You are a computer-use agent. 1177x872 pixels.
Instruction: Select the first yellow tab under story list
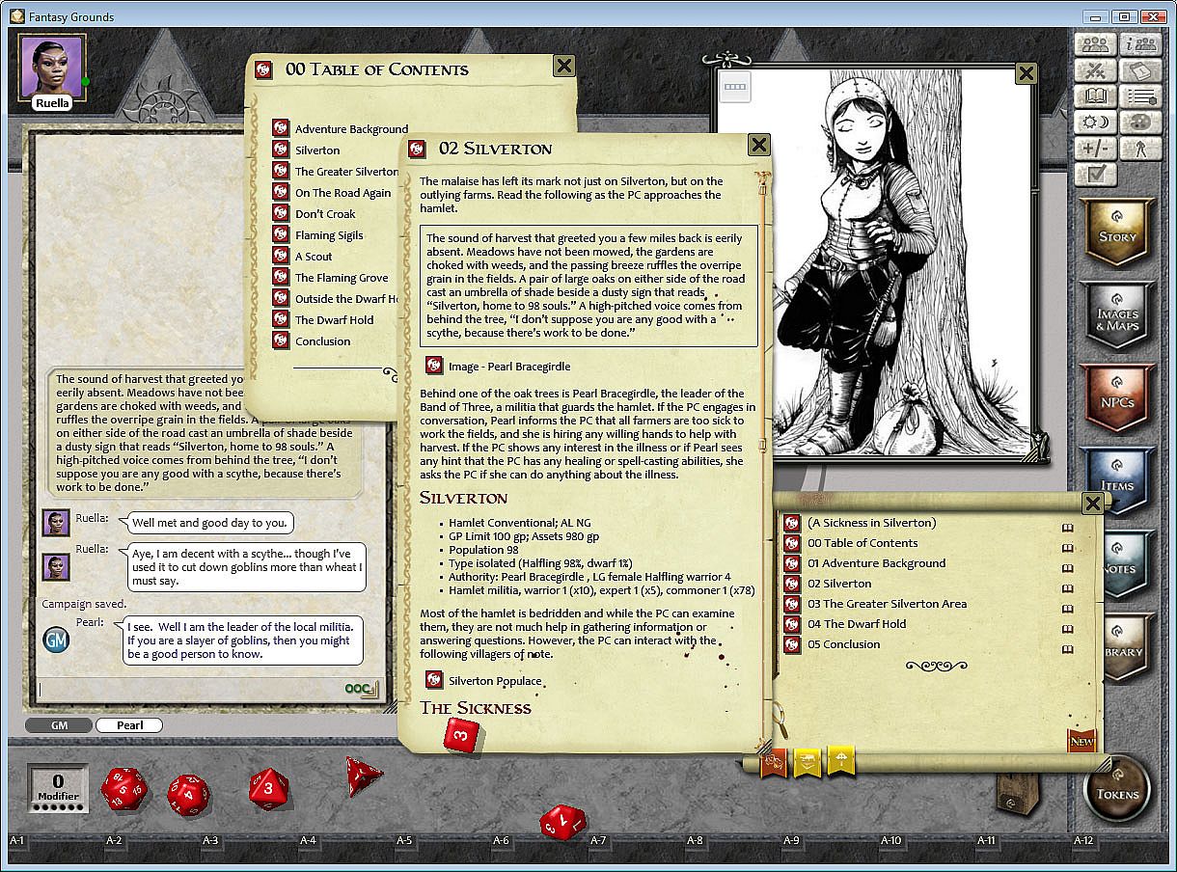(x=807, y=762)
